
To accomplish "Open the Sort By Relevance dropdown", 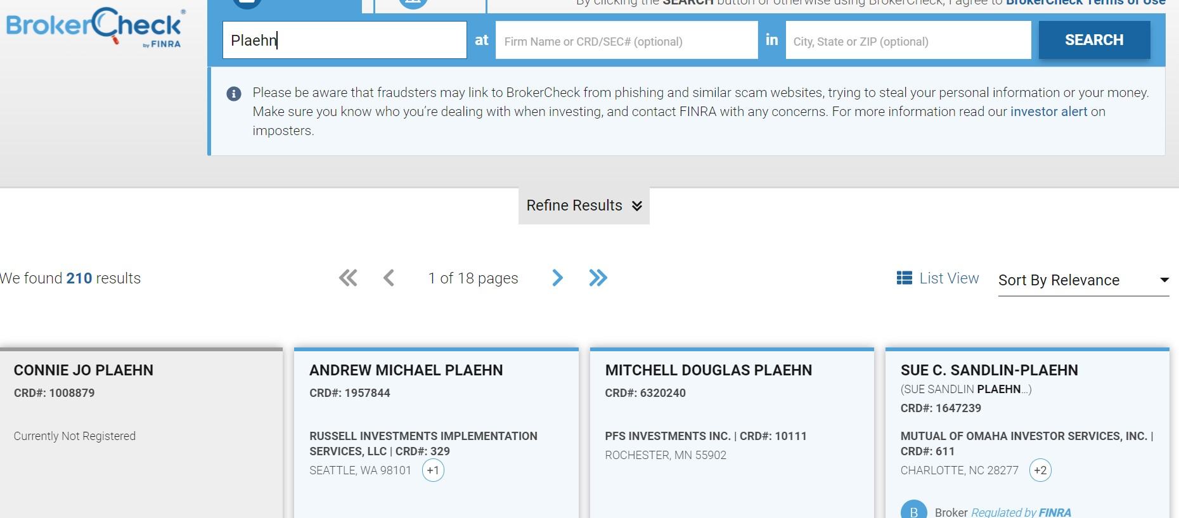I will tap(1083, 280).
